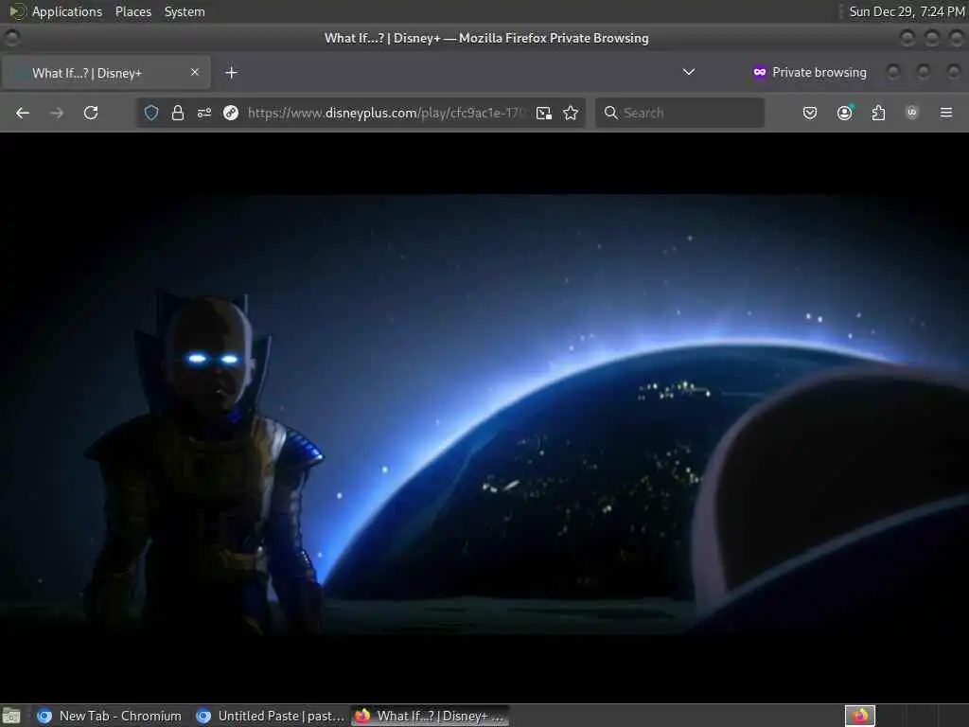Open the Applications menu

67,11
